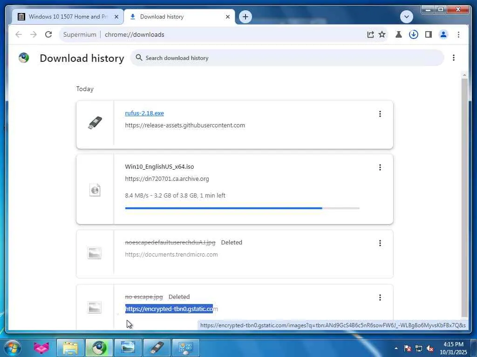Screen dimensions: 477x357
Task: Close the Windows 10 1507 tab
Action: pyautogui.click(x=116, y=17)
